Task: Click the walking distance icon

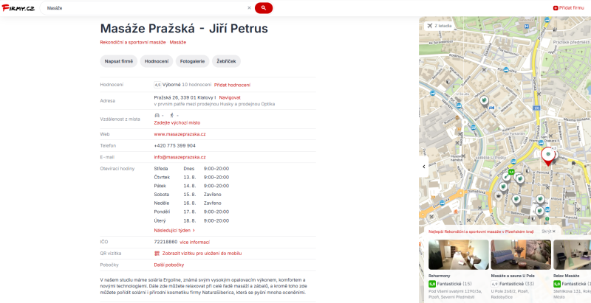Action: [x=172, y=116]
